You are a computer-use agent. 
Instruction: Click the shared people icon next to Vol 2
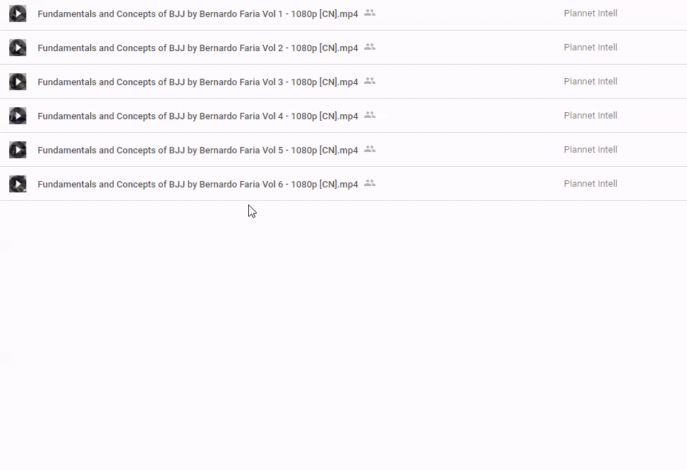(370, 47)
